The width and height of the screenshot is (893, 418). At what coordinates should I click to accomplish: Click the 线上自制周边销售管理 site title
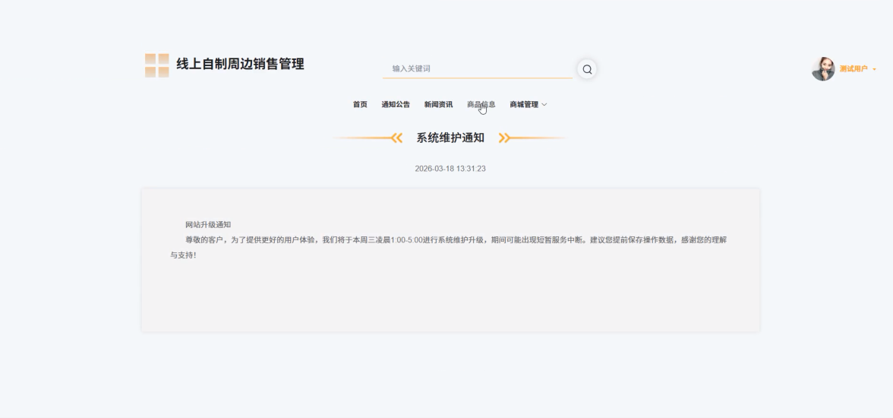point(240,64)
